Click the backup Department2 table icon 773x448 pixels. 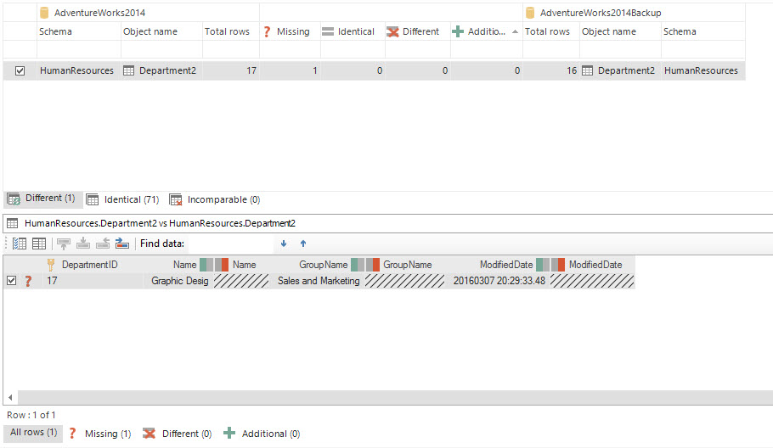(x=588, y=70)
